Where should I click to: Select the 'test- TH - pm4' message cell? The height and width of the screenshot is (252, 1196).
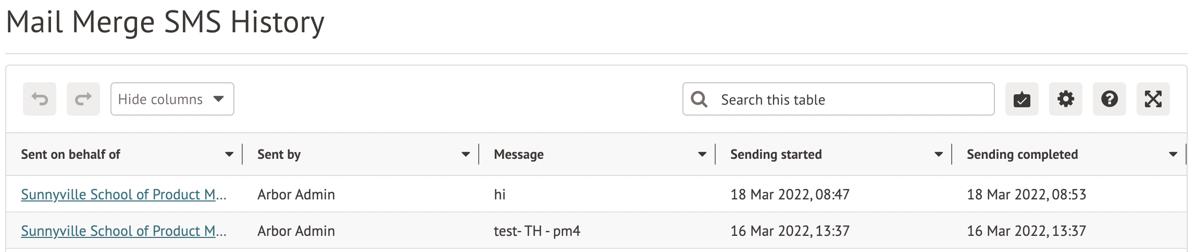point(537,231)
